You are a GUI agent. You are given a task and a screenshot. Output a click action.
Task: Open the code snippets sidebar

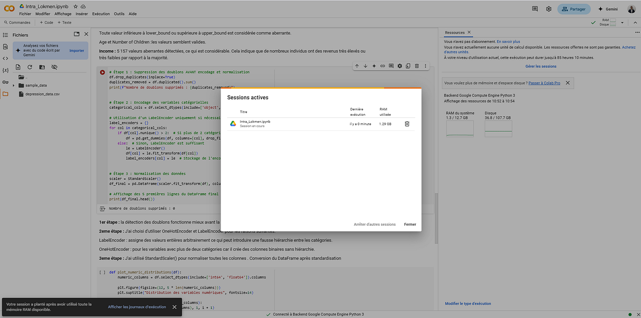click(5, 58)
